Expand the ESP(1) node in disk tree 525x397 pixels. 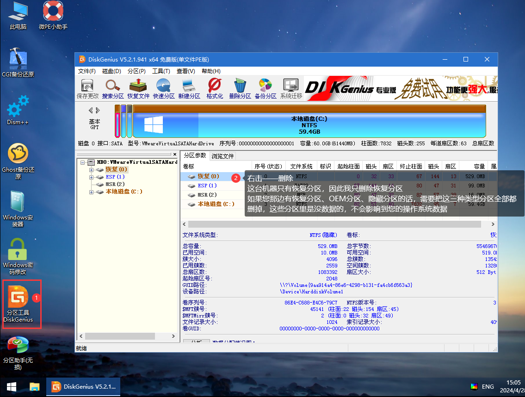pyautogui.click(x=92, y=177)
